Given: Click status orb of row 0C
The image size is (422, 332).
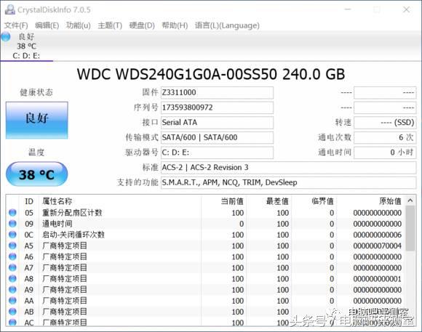Looking at the screenshot, I should click(x=12, y=235).
